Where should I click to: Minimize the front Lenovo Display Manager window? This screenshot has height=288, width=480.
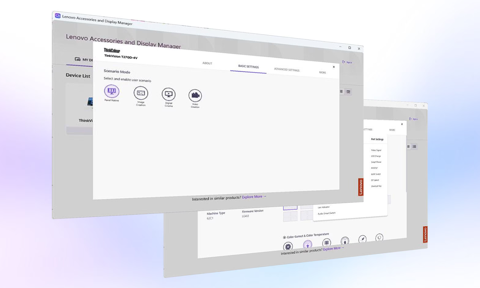340,47
